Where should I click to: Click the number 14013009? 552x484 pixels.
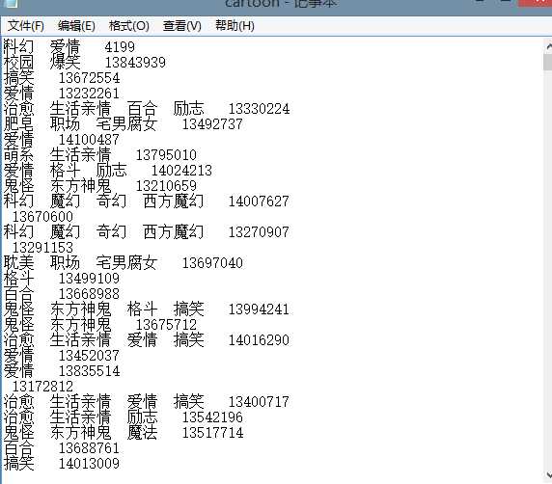89,464
